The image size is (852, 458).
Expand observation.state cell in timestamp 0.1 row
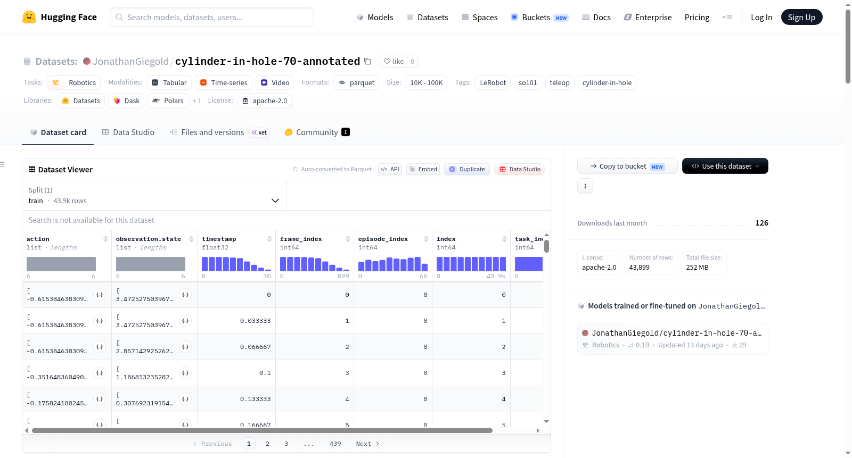pos(185,373)
